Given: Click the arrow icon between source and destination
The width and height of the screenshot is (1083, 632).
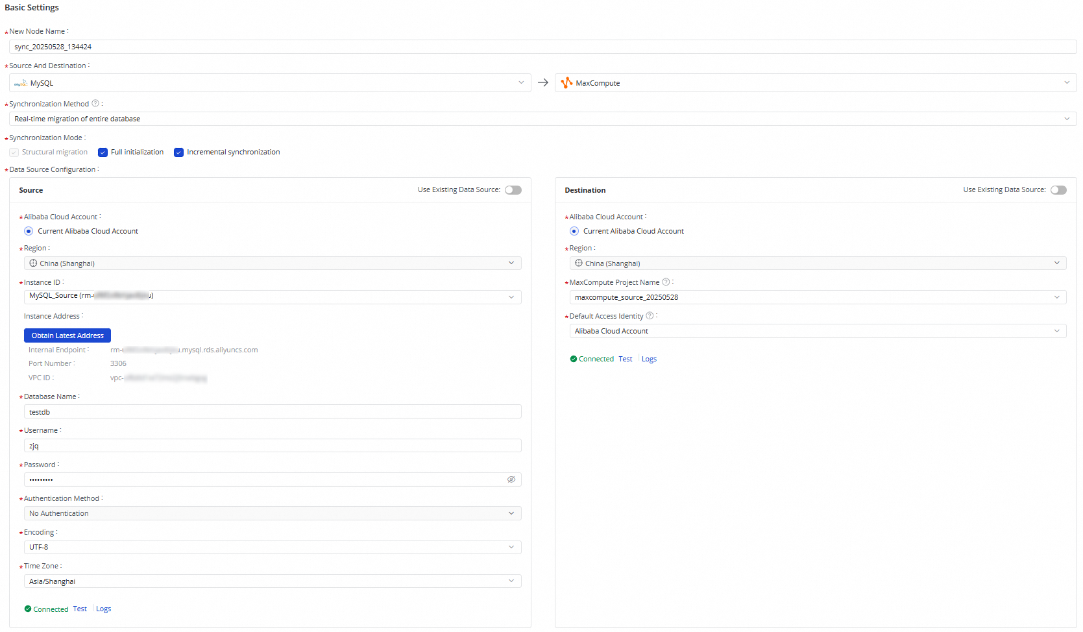Looking at the screenshot, I should 543,82.
